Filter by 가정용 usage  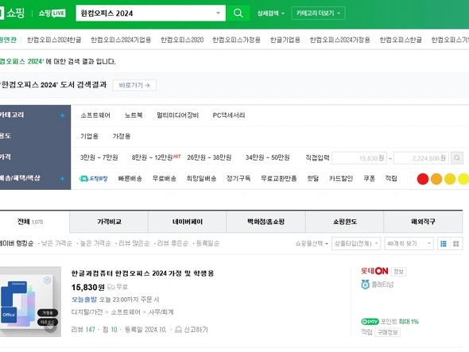(x=122, y=137)
